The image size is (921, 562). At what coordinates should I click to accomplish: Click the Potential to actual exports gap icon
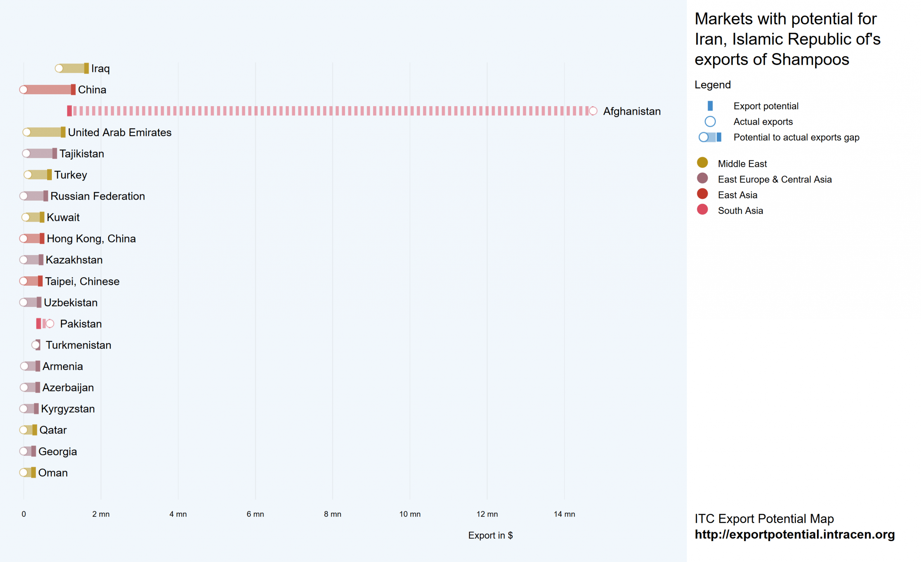(x=710, y=137)
